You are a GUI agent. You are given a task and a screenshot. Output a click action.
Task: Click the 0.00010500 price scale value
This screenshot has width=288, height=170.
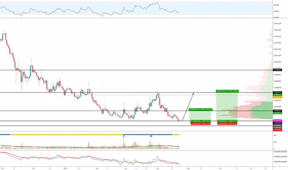click(277, 62)
